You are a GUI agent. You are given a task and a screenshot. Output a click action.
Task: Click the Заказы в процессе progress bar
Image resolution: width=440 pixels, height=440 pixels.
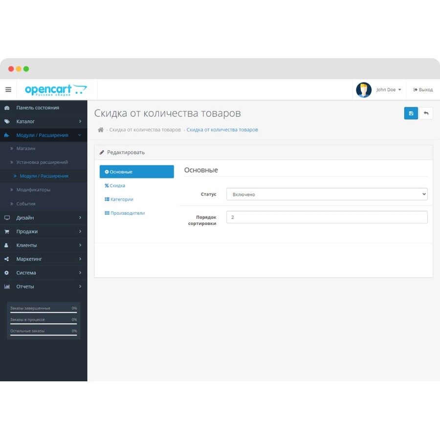coord(44,324)
